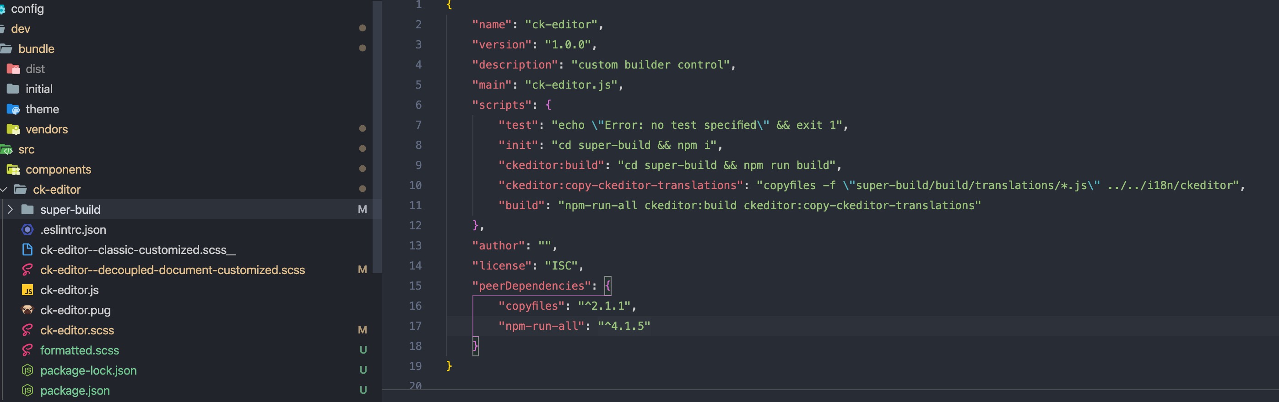Click the bundle folder icon
The width and height of the screenshot is (1279, 402).
(x=6, y=48)
